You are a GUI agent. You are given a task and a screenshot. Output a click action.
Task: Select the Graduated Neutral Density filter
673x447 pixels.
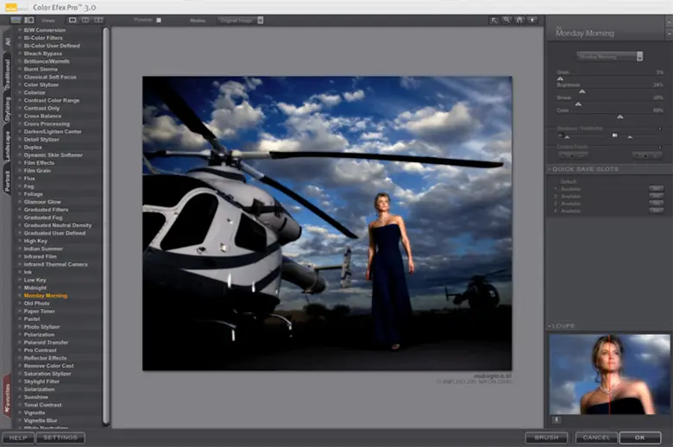point(58,225)
